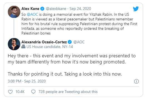
Task: Click the Alex Kane display name
Action: click(x=30, y=9)
